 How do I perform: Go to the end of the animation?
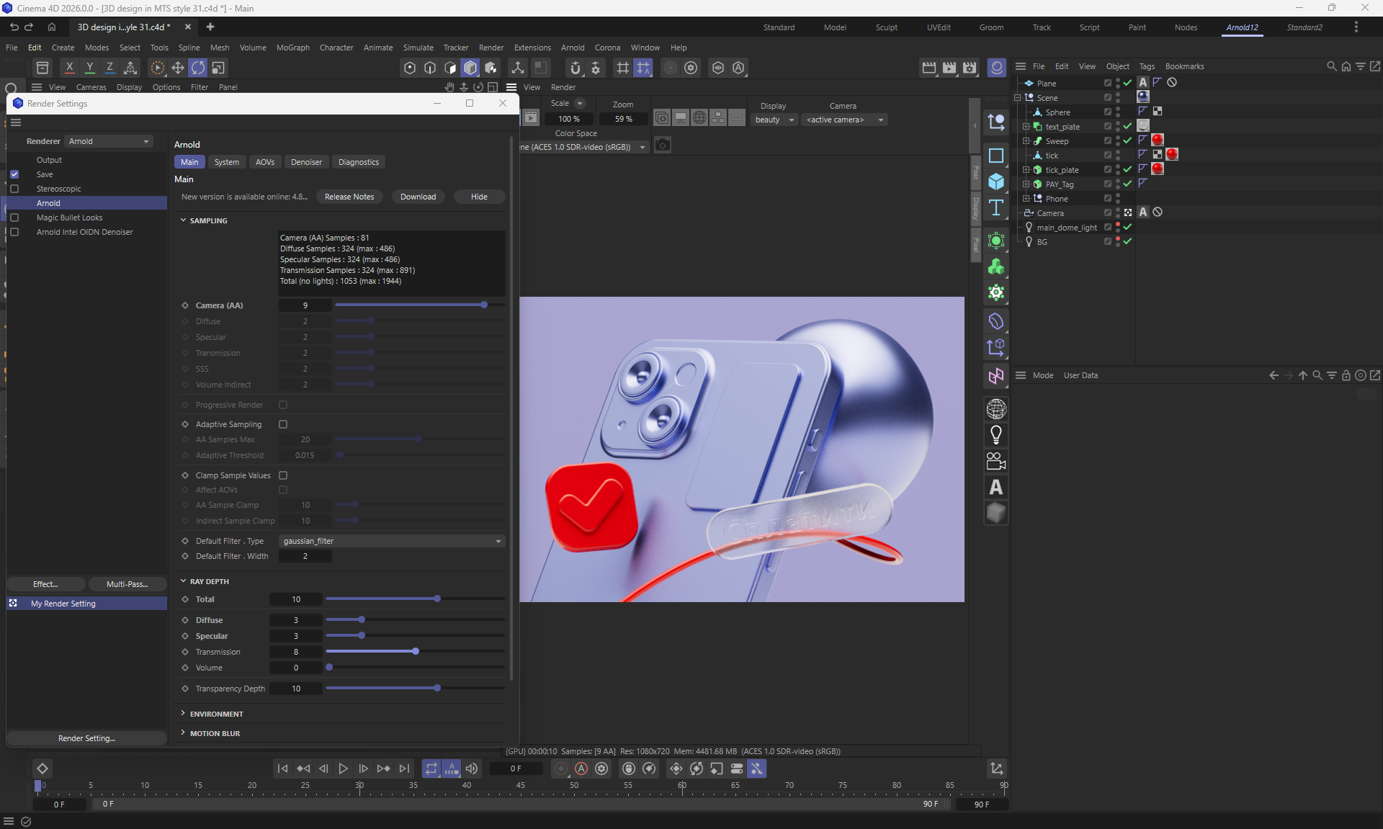coord(404,768)
